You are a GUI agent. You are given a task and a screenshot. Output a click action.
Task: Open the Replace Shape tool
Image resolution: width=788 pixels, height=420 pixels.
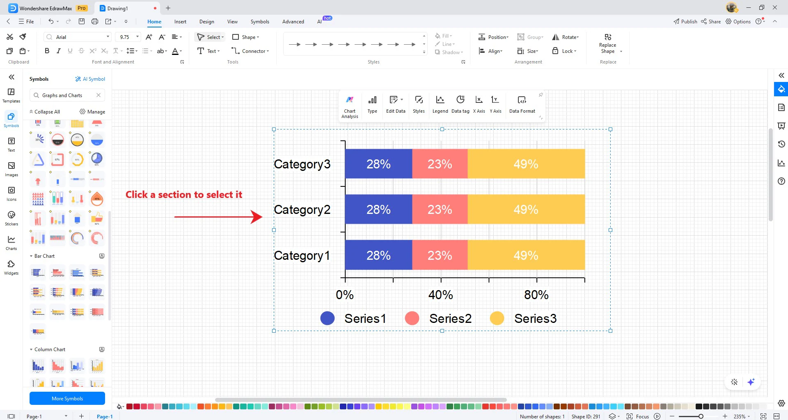(607, 43)
